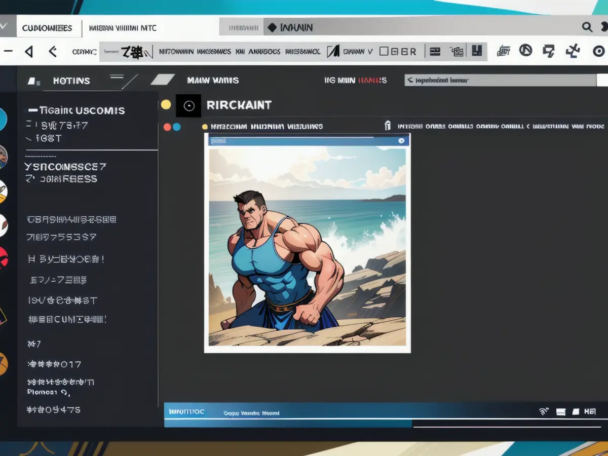Image resolution: width=608 pixels, height=456 pixels.
Task: Toggle the empty square checkbox before BER
Action: coord(384,51)
